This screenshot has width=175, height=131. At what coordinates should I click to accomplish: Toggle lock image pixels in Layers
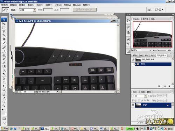coord(142,100)
